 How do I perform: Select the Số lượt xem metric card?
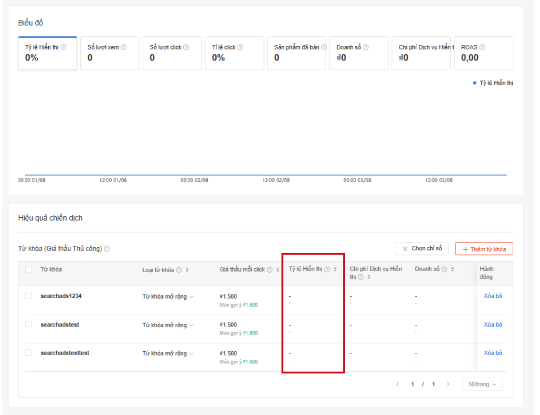(110, 53)
